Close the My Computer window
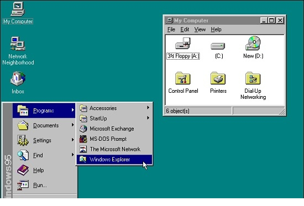The height and width of the screenshot is (206, 304). point(280,20)
